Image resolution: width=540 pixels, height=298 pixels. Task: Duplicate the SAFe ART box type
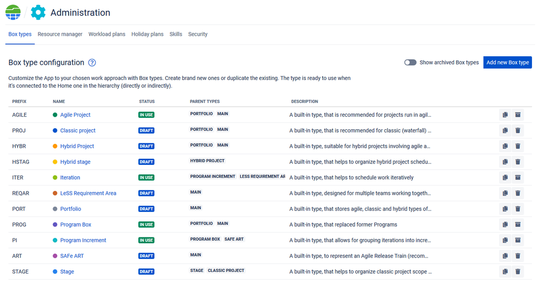coord(505,256)
